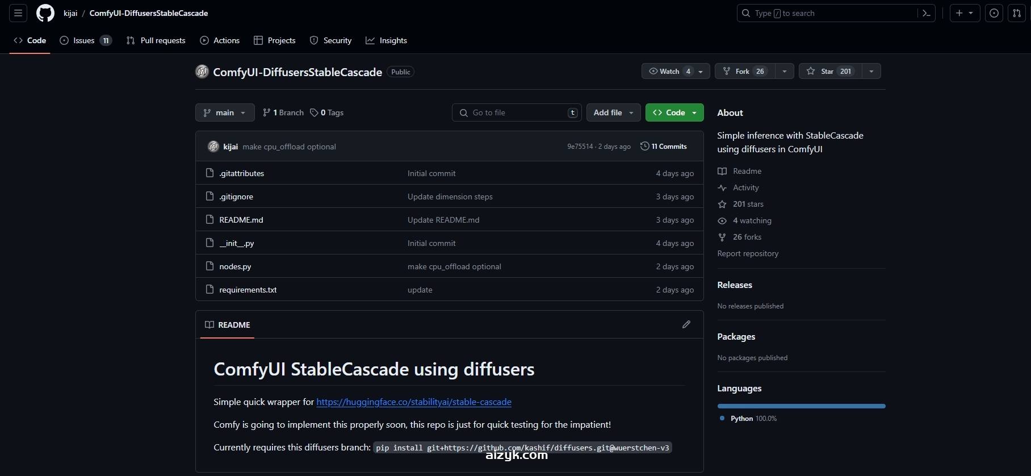Open the Releases section heading
1031x476 pixels.
(x=735, y=285)
